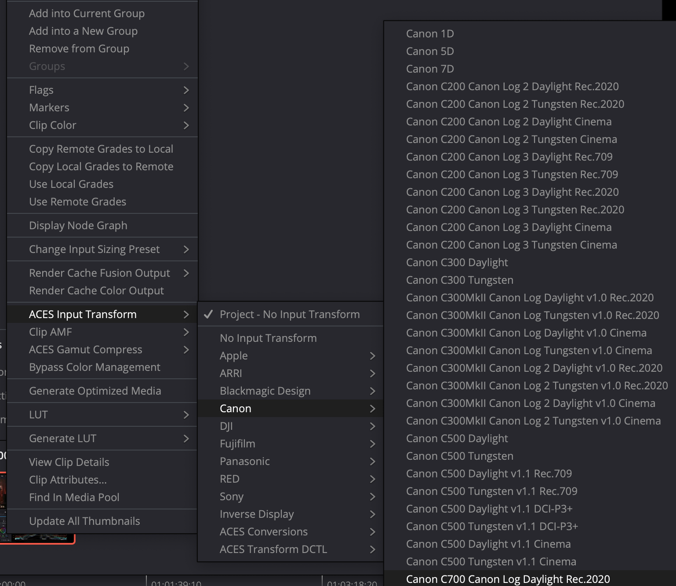Select Canon C300 Daylight
Image resolution: width=676 pixels, height=586 pixels.
tap(530, 262)
